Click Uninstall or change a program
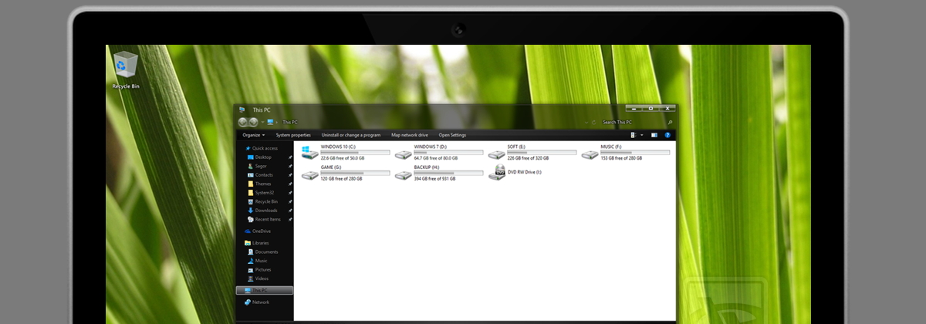This screenshot has height=324, width=926. click(x=351, y=135)
